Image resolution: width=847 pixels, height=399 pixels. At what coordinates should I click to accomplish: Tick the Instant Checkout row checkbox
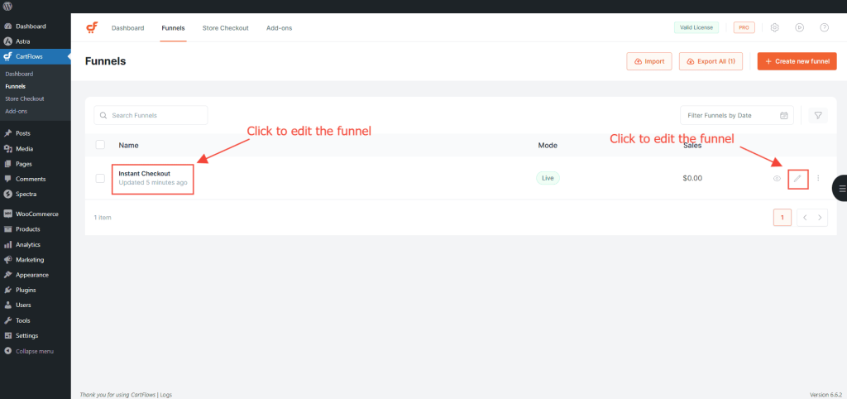tap(100, 178)
